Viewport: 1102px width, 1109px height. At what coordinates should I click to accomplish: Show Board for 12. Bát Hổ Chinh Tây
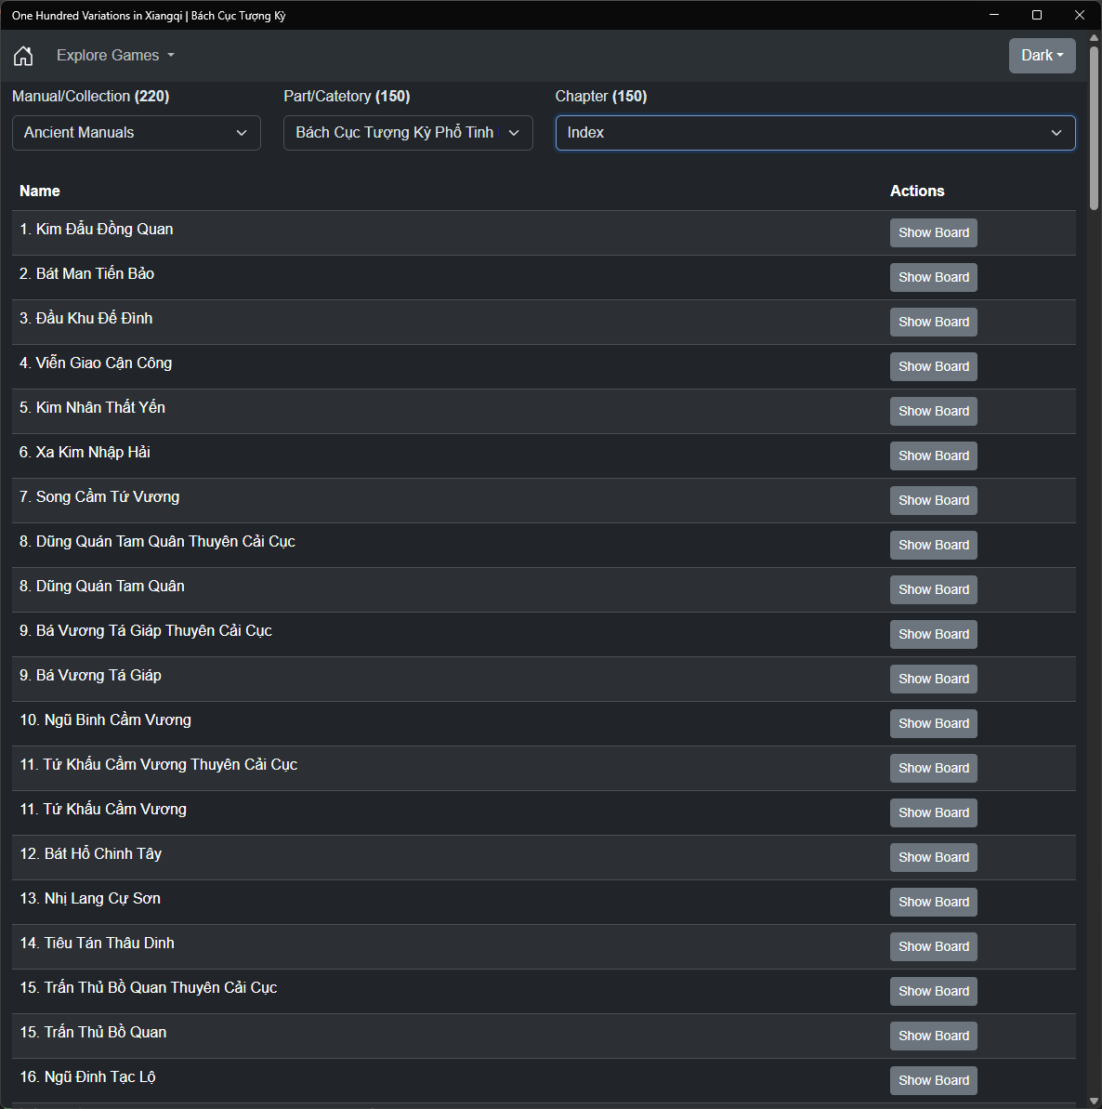pyautogui.click(x=933, y=856)
